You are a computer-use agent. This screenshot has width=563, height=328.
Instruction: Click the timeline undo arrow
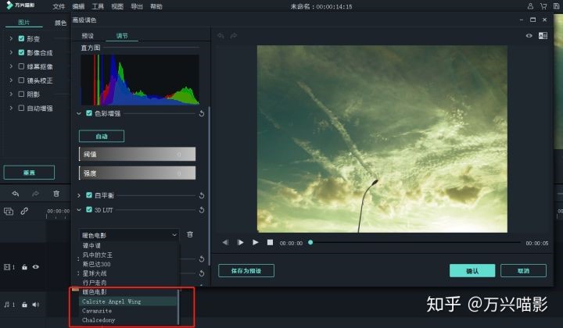(x=15, y=194)
